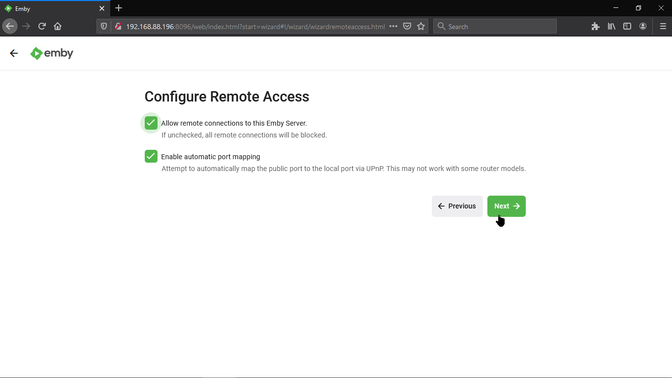672x378 pixels.
Task: Click the Previous button
Action: pos(457,206)
